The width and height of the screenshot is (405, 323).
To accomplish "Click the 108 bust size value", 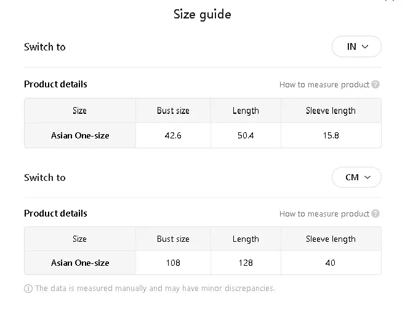I will (x=173, y=263).
